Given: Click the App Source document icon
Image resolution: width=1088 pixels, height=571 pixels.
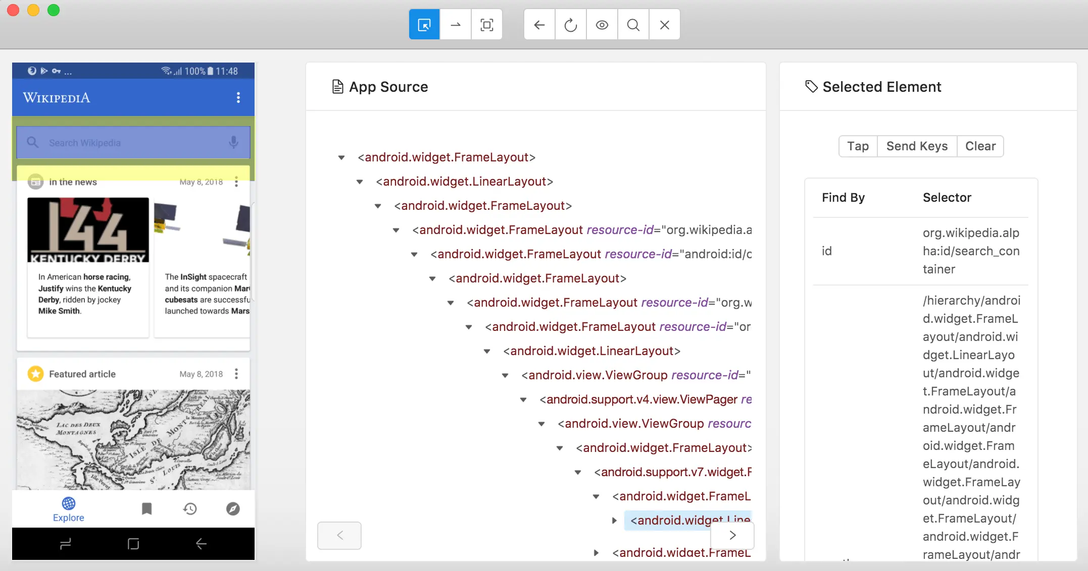Looking at the screenshot, I should (337, 86).
